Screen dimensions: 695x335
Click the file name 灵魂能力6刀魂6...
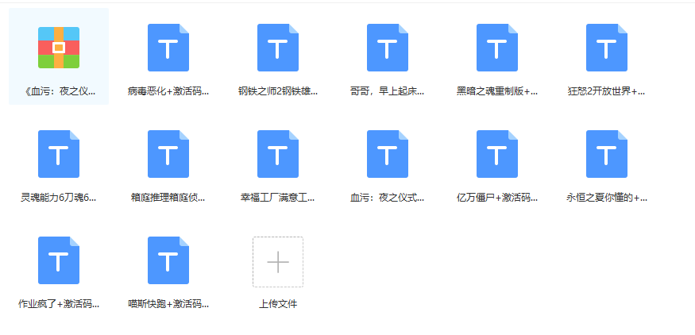coord(59,198)
